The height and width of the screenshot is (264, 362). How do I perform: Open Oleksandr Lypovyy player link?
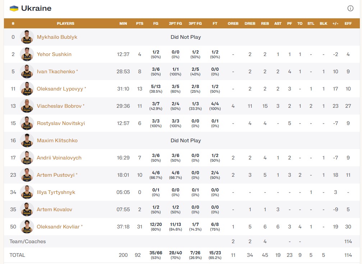click(60, 89)
